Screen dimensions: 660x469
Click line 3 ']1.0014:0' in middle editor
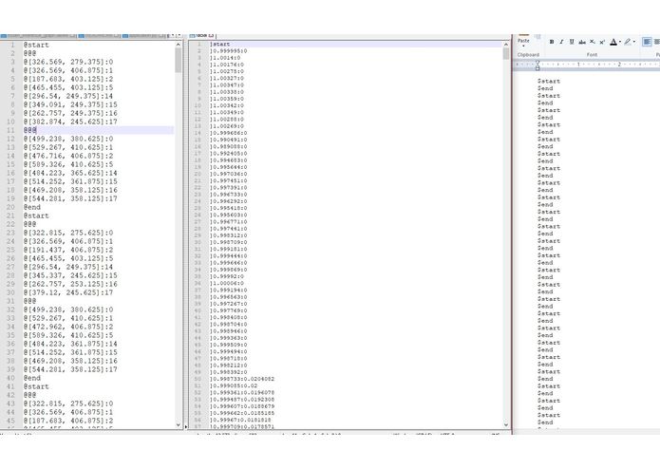point(225,58)
